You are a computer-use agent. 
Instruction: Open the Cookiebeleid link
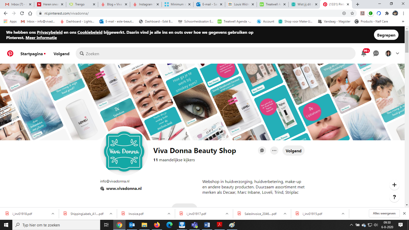tap(90, 32)
